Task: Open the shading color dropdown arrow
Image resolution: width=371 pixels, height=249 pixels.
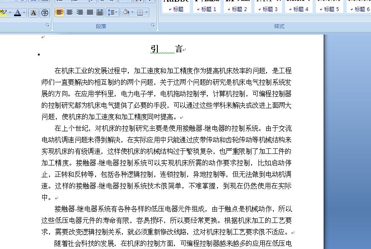Action: click(x=133, y=12)
